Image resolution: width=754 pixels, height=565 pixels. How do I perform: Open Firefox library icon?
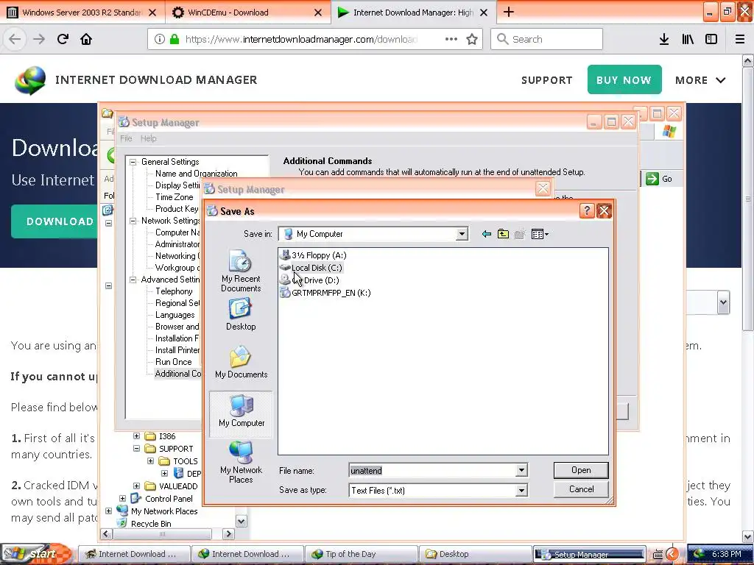(688, 40)
